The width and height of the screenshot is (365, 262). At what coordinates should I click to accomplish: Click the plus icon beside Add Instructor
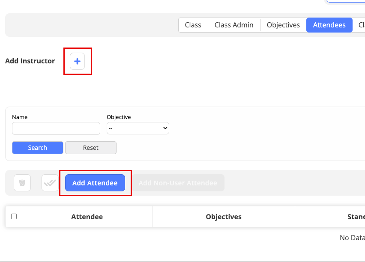point(78,62)
